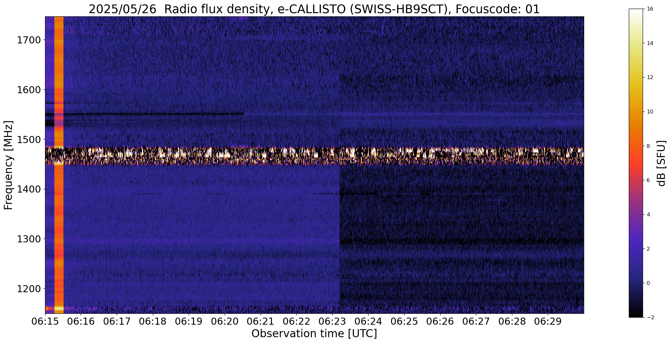This screenshot has width=671, height=343.
Task: Click the dark horizontal line near 1550 MHz
Action: click(x=144, y=114)
